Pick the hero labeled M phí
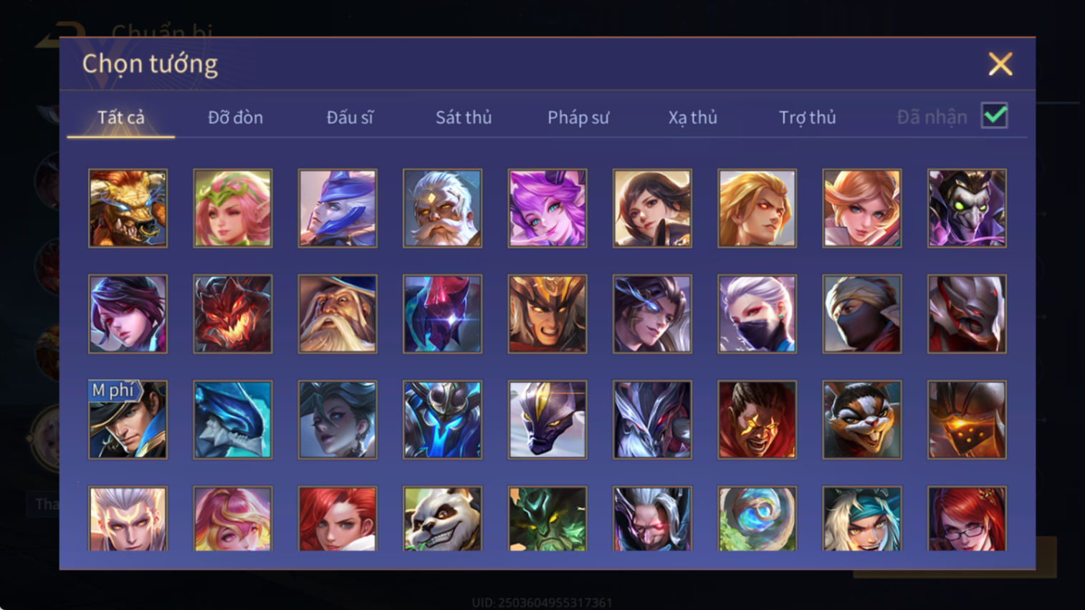1085x610 pixels. [x=128, y=420]
